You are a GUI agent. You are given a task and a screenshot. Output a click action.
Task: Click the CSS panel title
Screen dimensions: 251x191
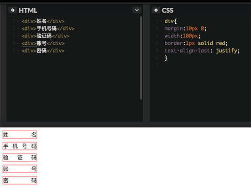coord(167,11)
